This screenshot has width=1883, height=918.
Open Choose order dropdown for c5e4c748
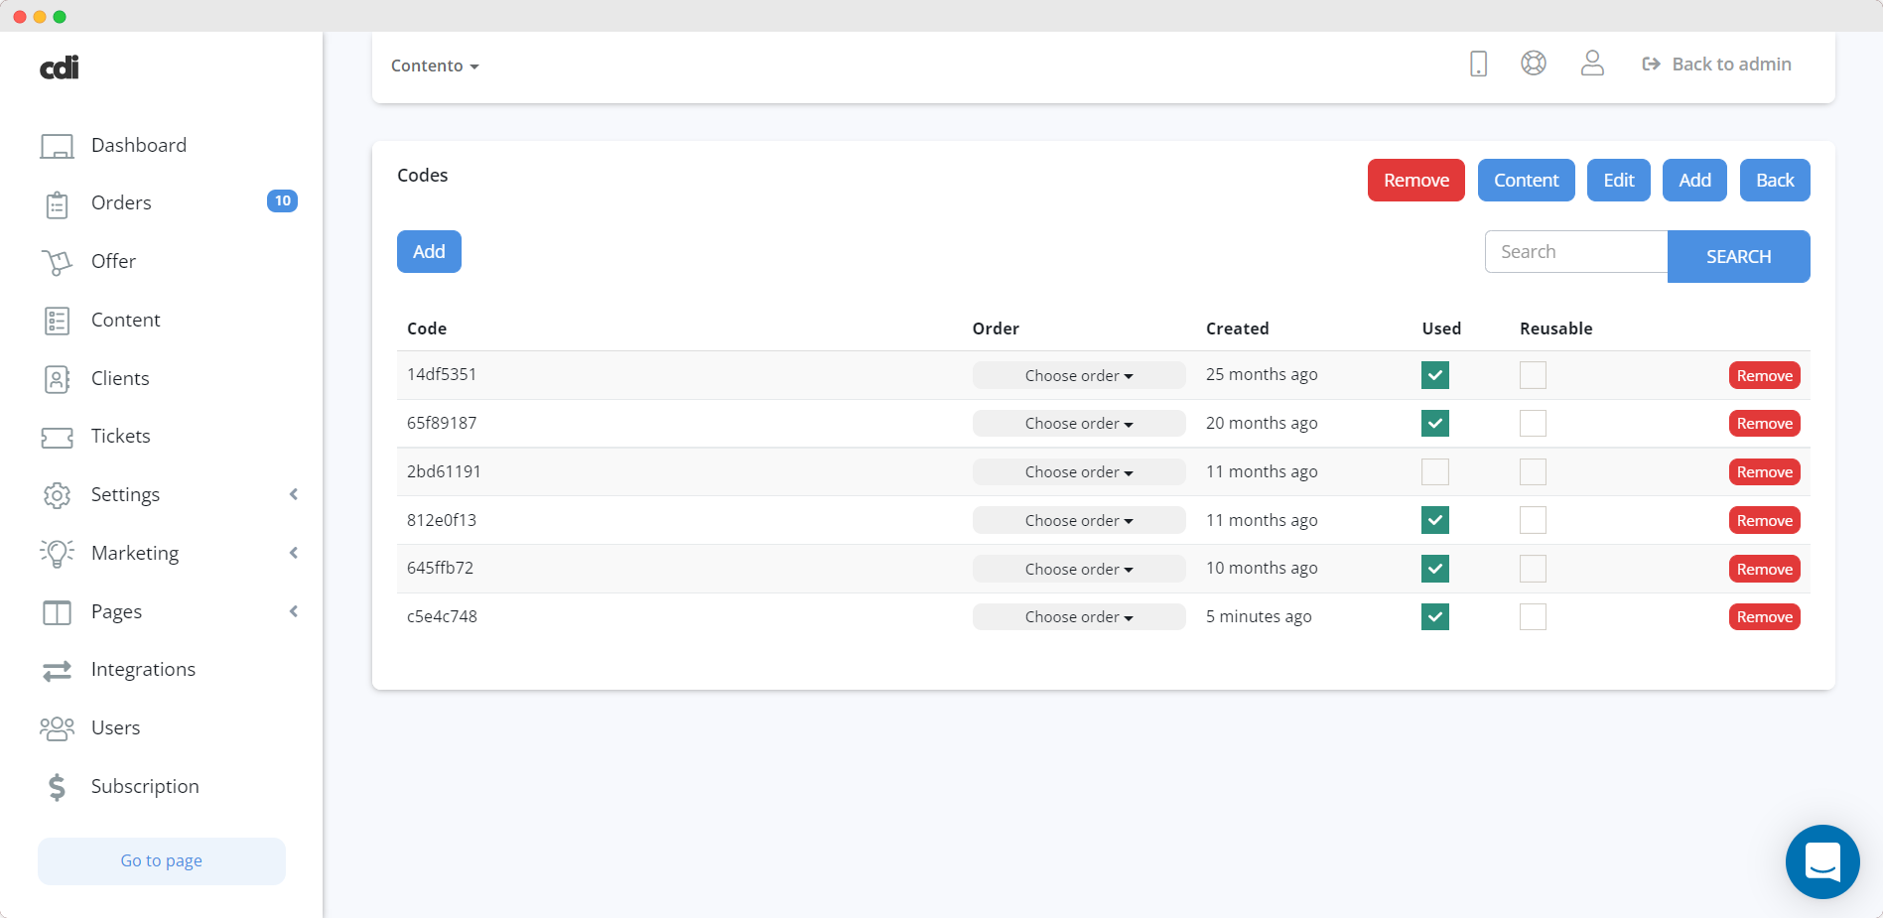(x=1079, y=617)
